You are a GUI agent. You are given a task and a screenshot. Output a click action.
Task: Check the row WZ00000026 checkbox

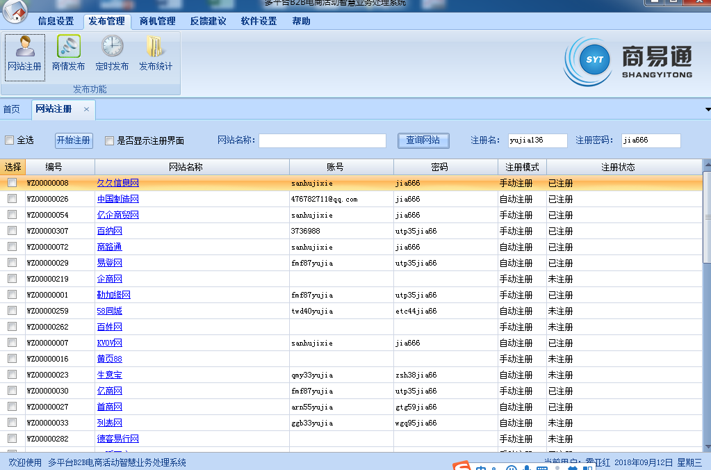(13, 199)
